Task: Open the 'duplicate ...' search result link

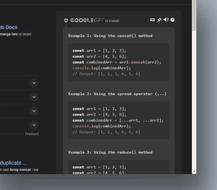Action: coord(13,163)
